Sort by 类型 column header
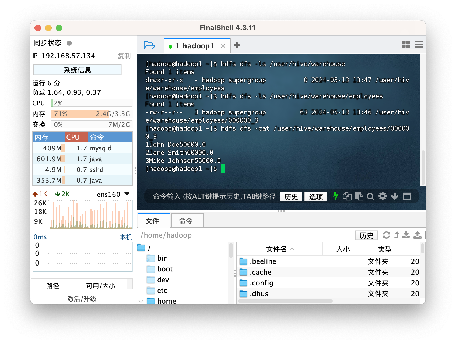Viewport: 456px width, 344px height. pos(384,249)
